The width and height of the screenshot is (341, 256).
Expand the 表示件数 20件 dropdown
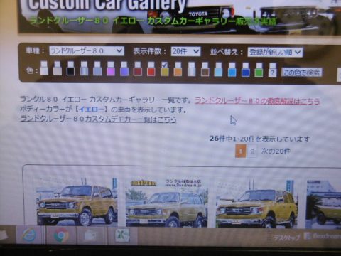[185, 51]
